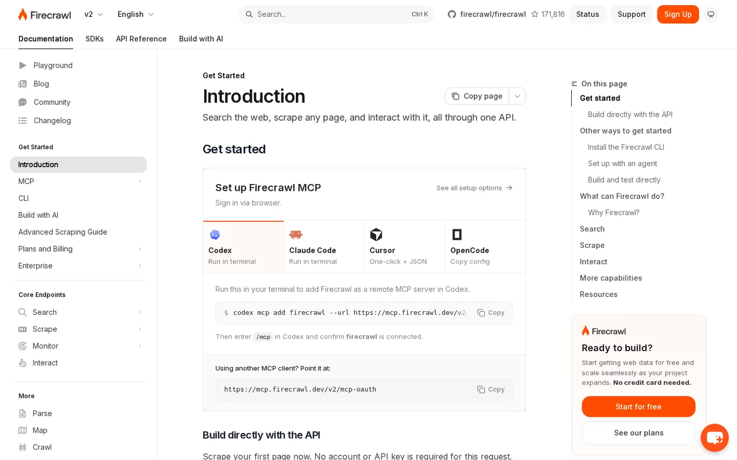Viewport: 737px width, 460px height.
Task: Select the Introduction sidebar item
Action: point(78,165)
